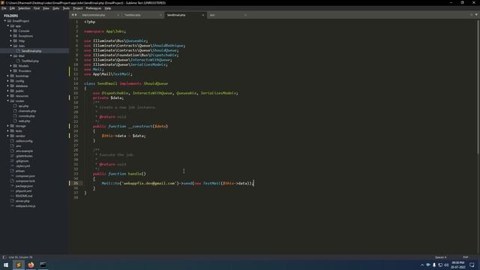Open composer.lock in the sidebar
Screen dimensions: 480x270
[x=25, y=181]
